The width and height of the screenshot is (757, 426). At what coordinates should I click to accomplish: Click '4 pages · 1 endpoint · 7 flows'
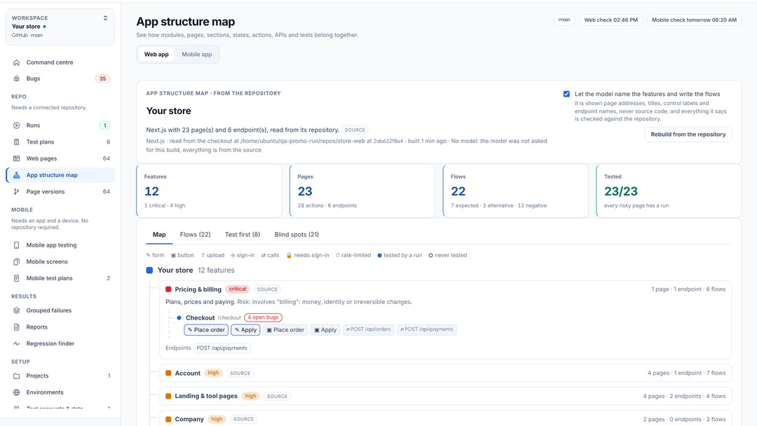tap(686, 373)
